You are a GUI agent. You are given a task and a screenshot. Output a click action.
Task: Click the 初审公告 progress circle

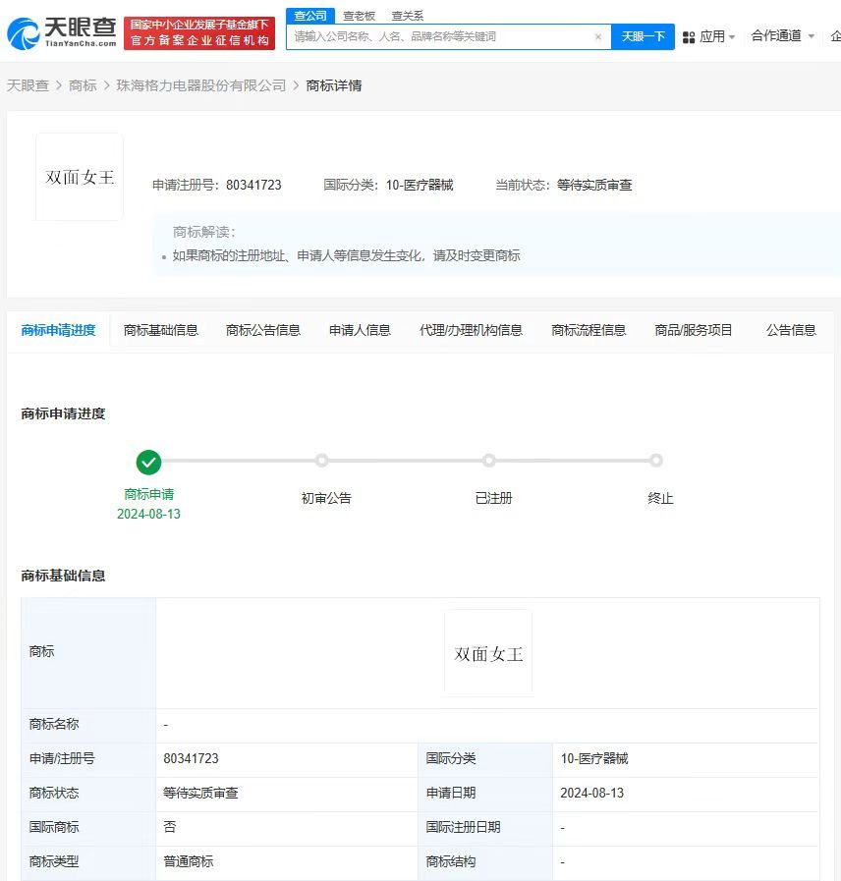pyautogui.click(x=322, y=460)
